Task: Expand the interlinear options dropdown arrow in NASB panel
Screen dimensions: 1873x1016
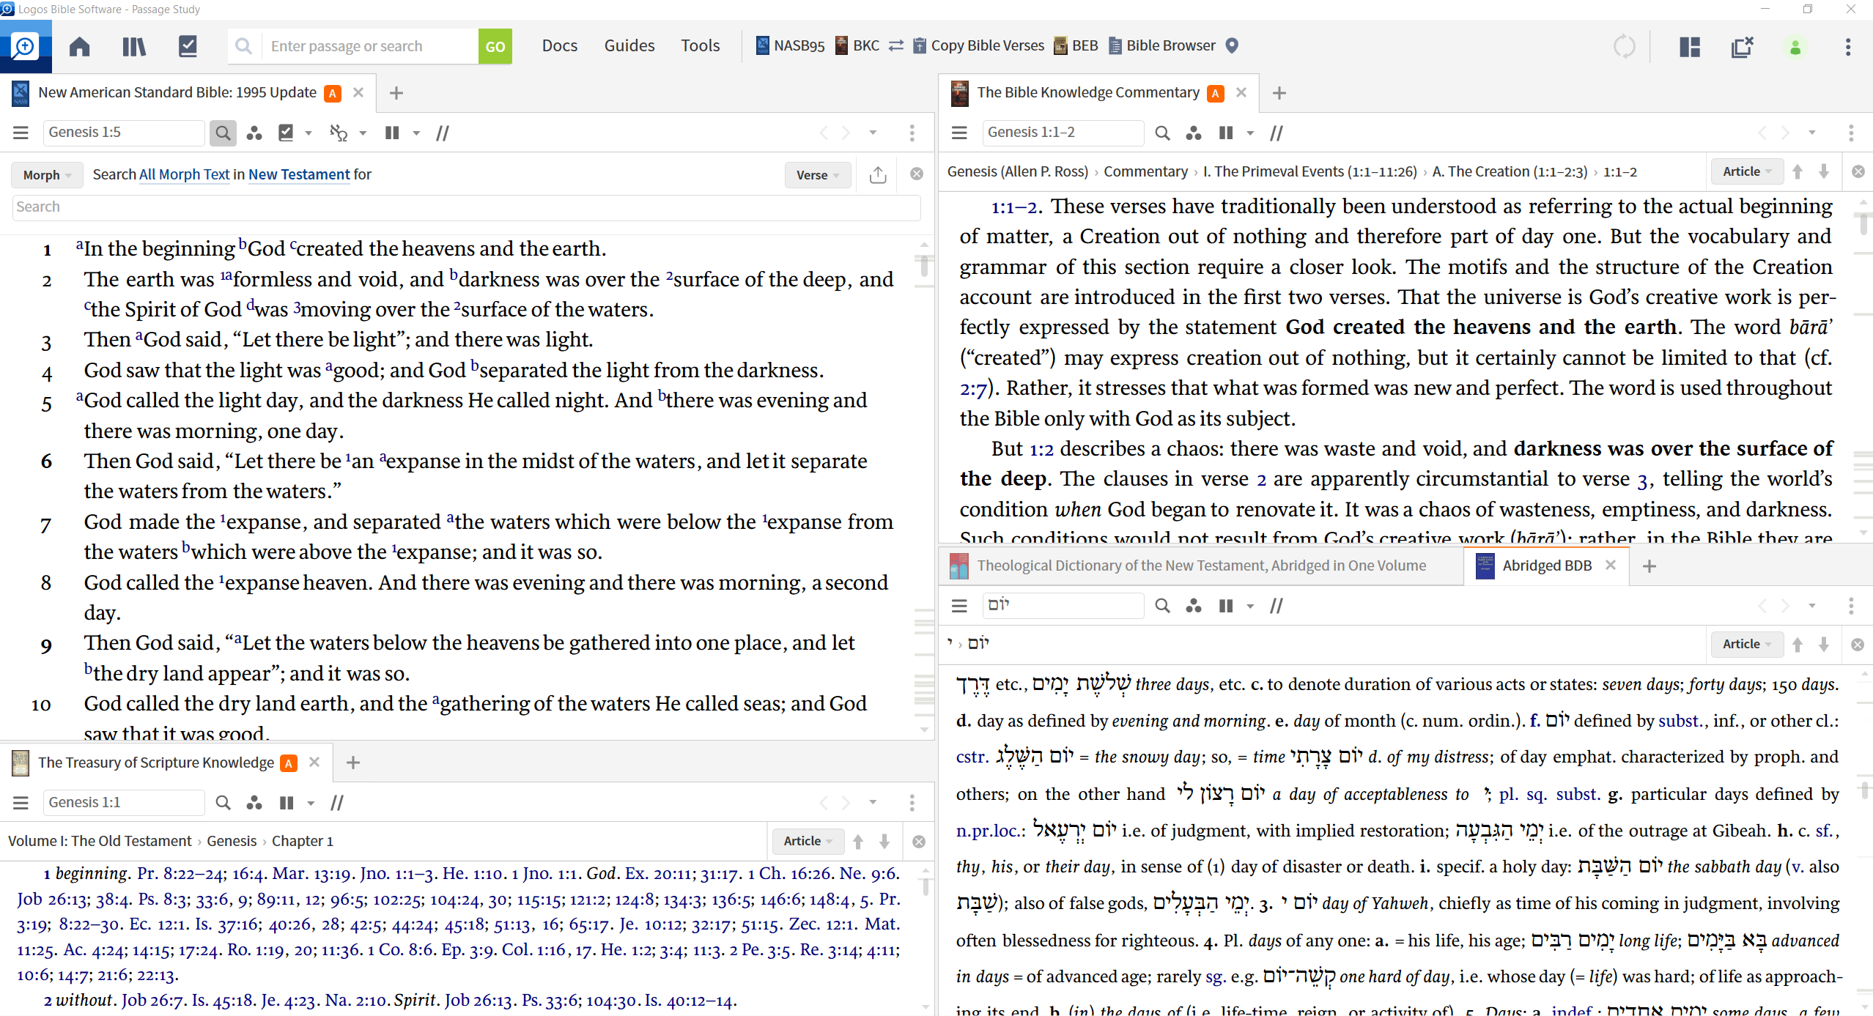Action: [x=363, y=133]
